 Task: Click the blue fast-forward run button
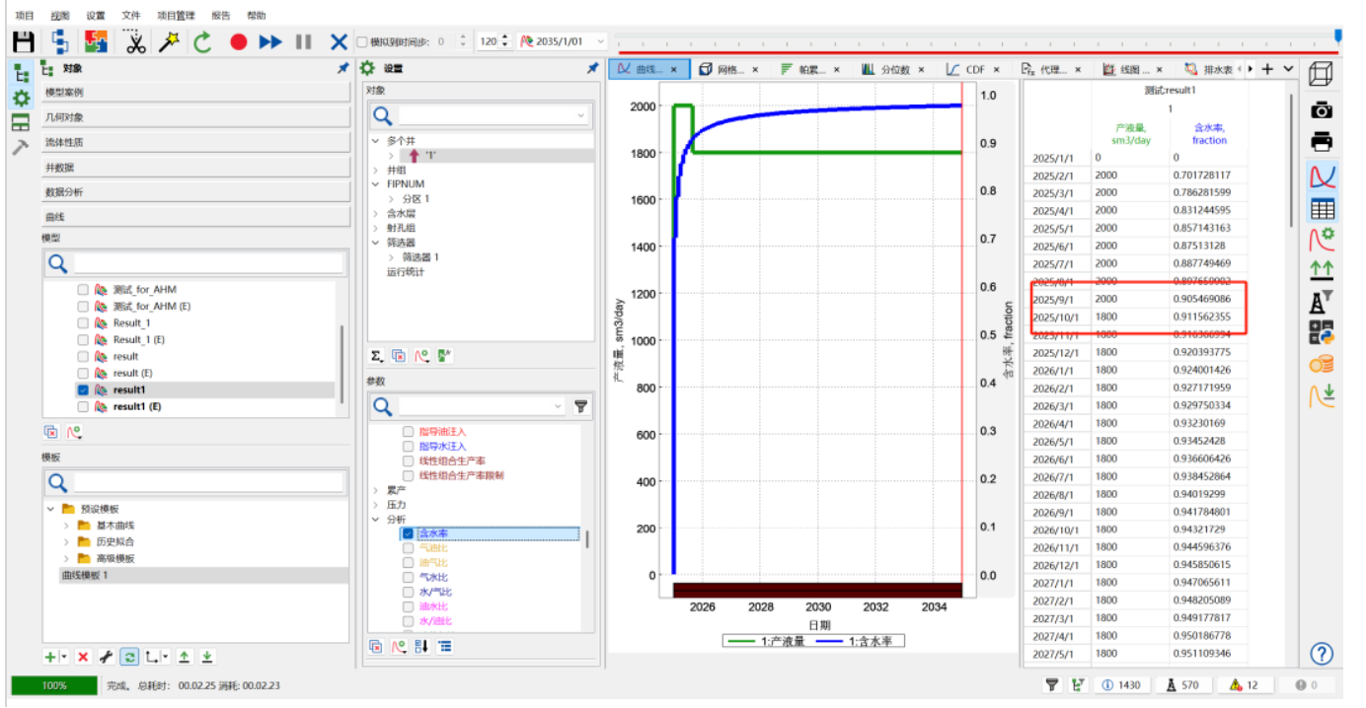(270, 41)
